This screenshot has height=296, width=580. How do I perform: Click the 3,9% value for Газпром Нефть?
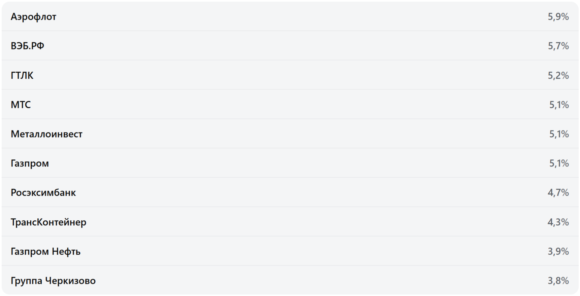point(558,251)
